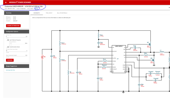The width and height of the screenshot is (170, 98).
Task: Click the Change Optimization button
Action: [x=13, y=26]
